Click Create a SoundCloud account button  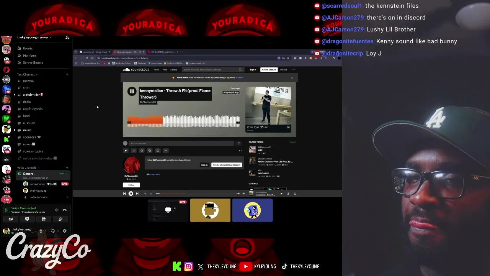pyautogui.click(x=227, y=165)
